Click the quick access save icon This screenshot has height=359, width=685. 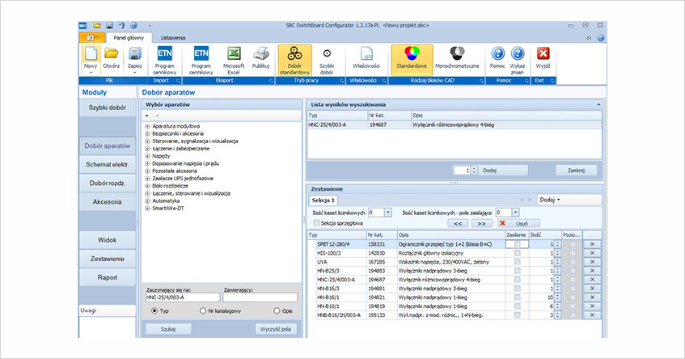(x=110, y=26)
